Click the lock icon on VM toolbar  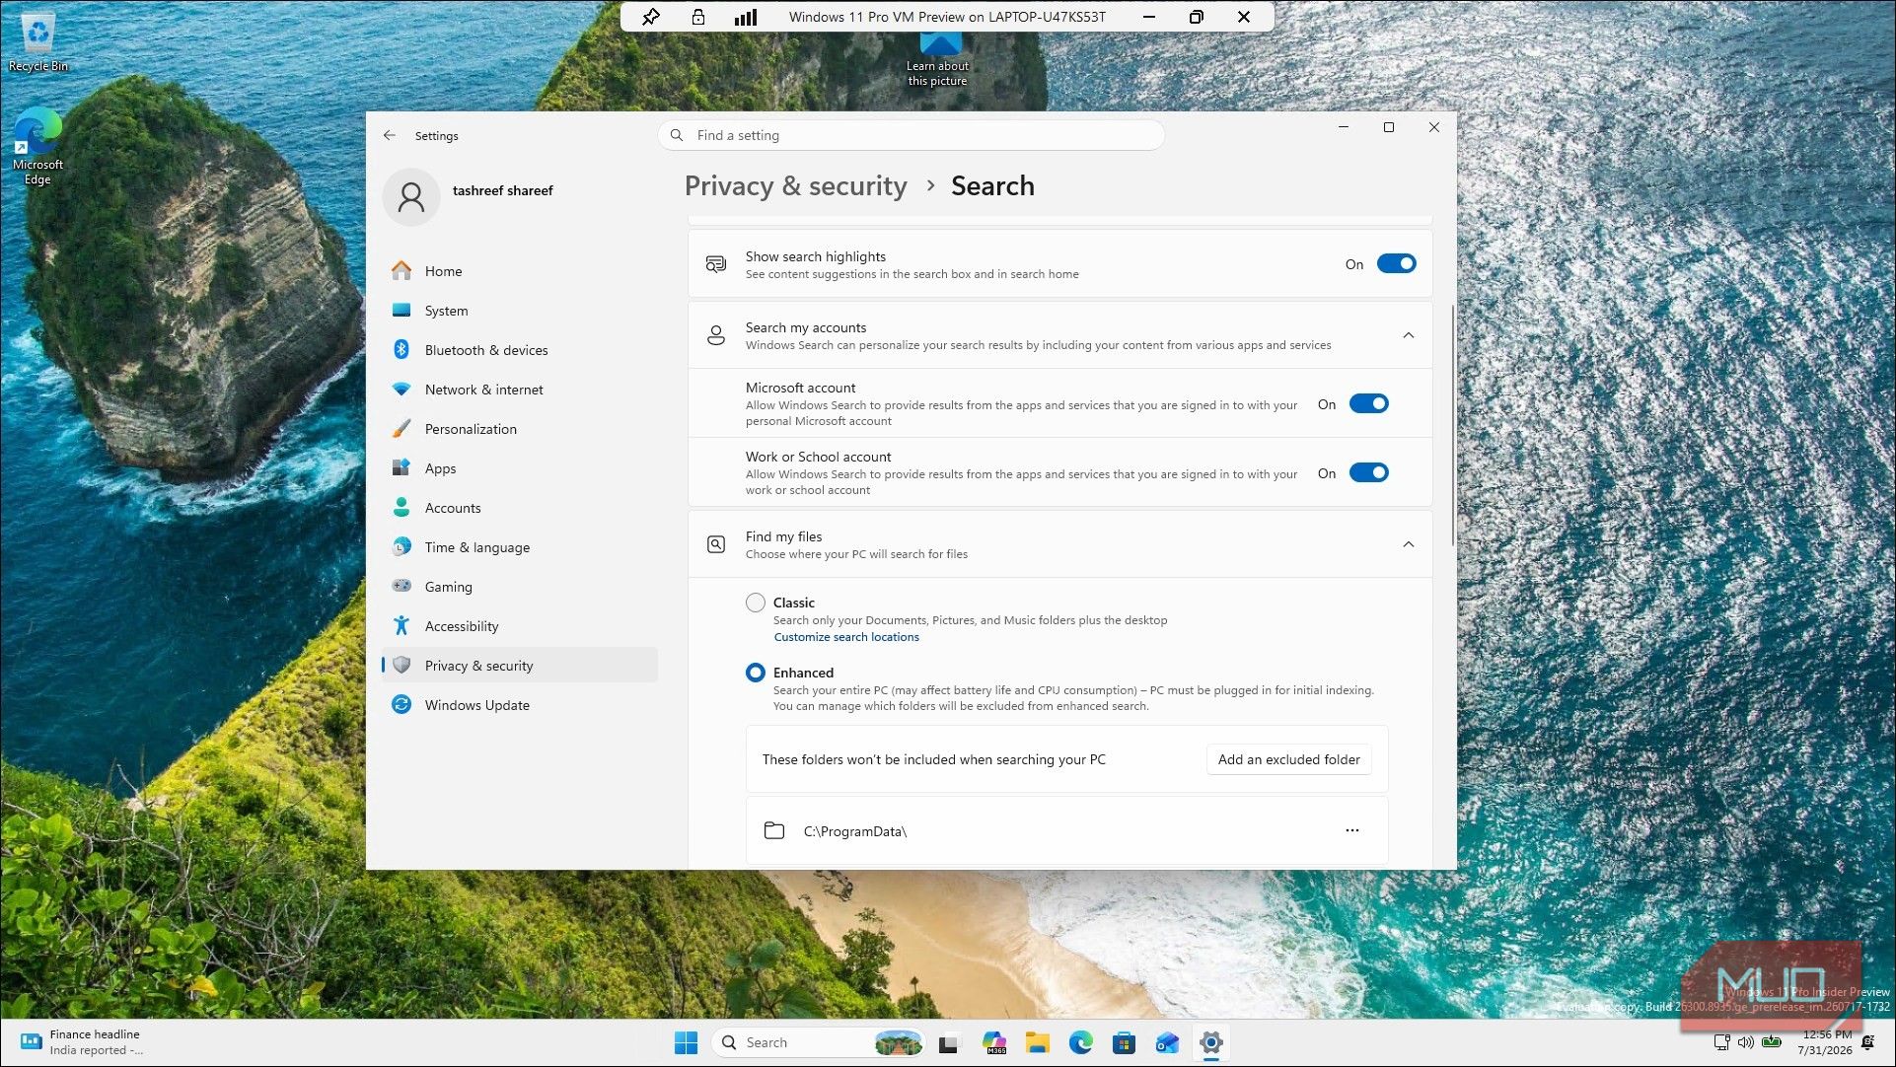[698, 17]
